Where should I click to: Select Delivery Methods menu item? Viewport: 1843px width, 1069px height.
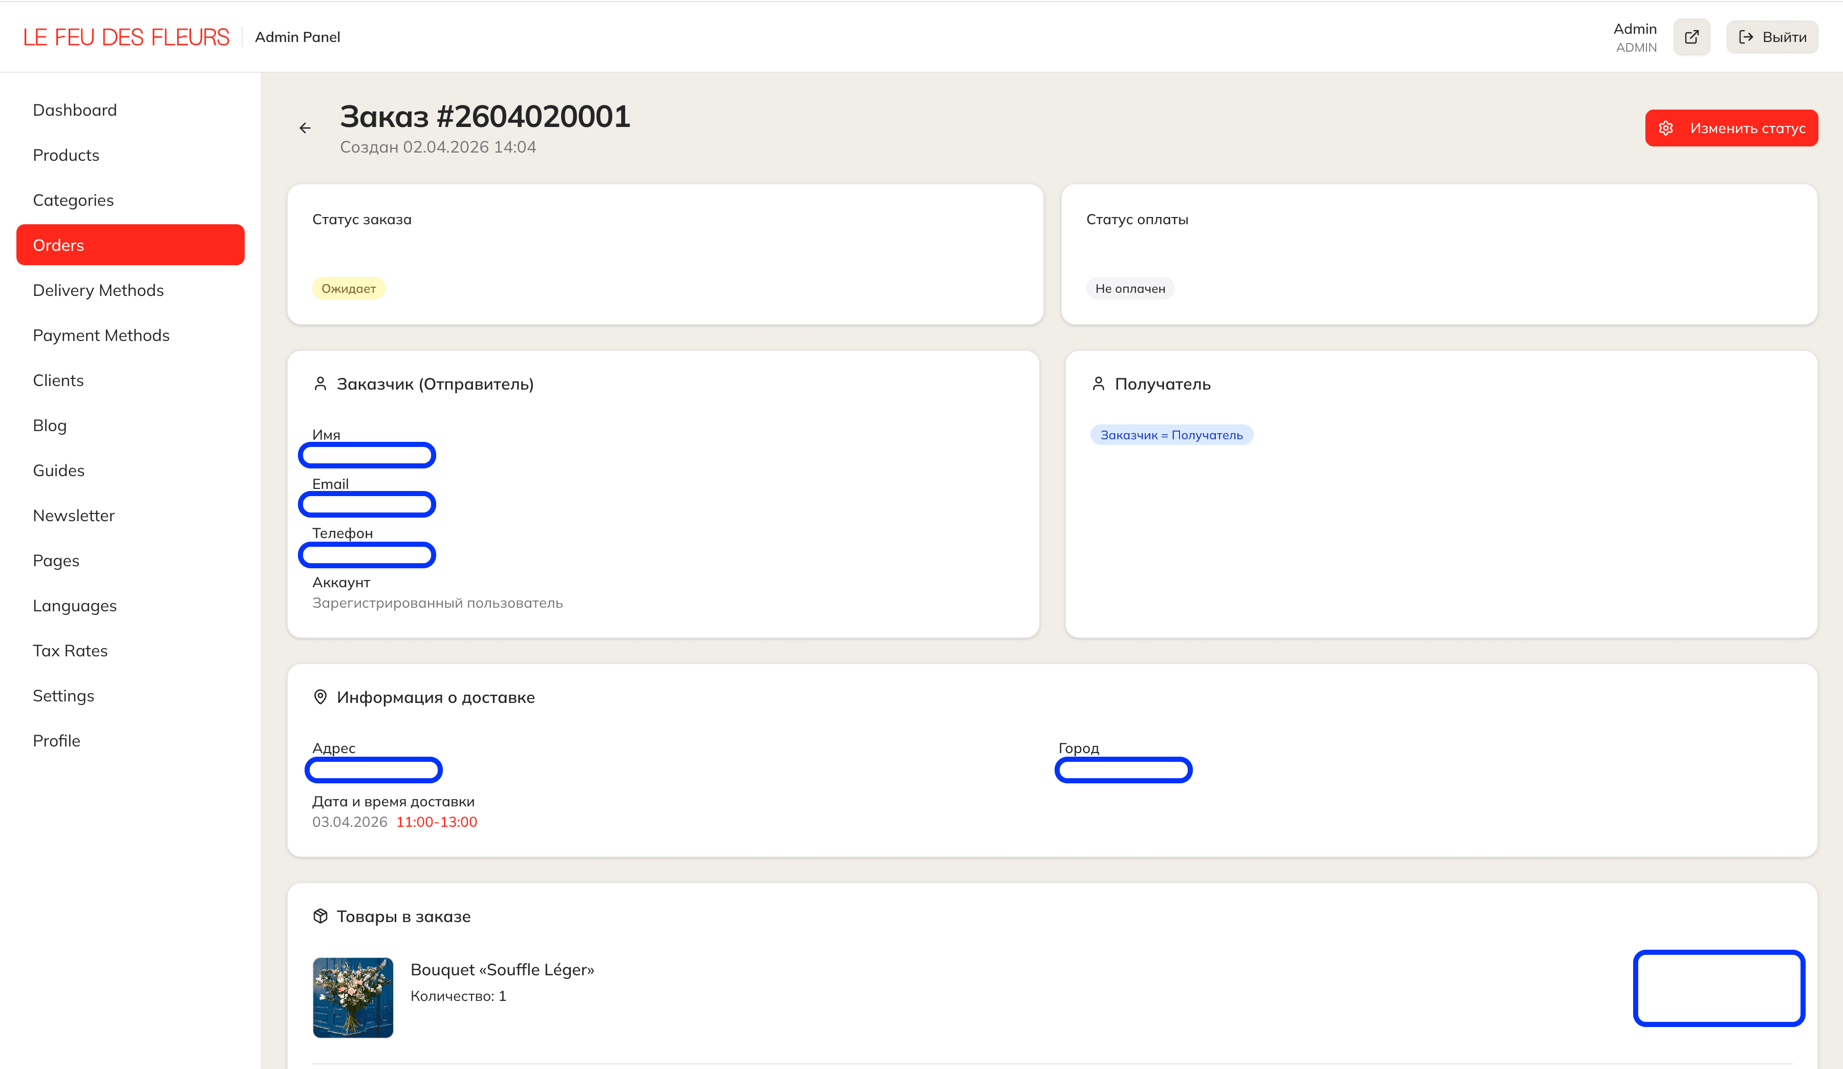pyautogui.click(x=98, y=290)
